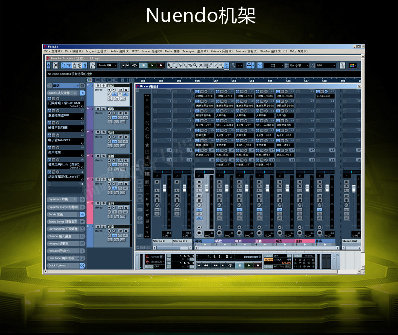Open the Mixer from the project toolbar

[85, 65]
